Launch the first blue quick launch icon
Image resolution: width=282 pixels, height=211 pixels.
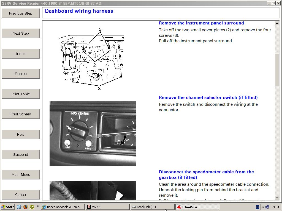click(x=19, y=207)
